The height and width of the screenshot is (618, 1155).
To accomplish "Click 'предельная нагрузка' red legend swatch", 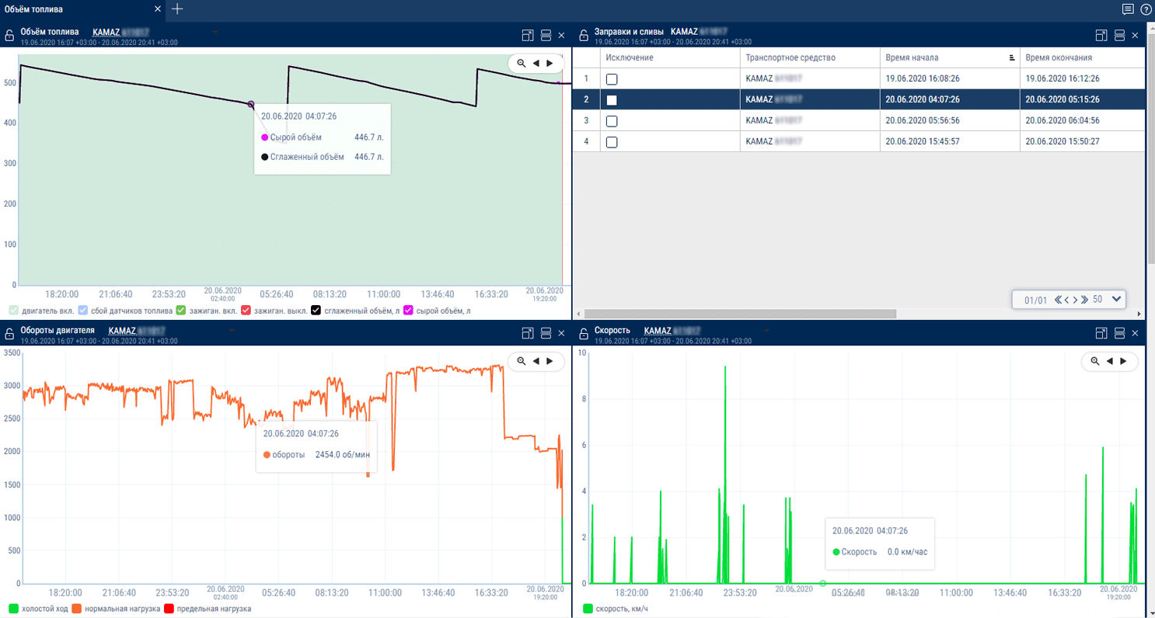I will [x=169, y=609].
